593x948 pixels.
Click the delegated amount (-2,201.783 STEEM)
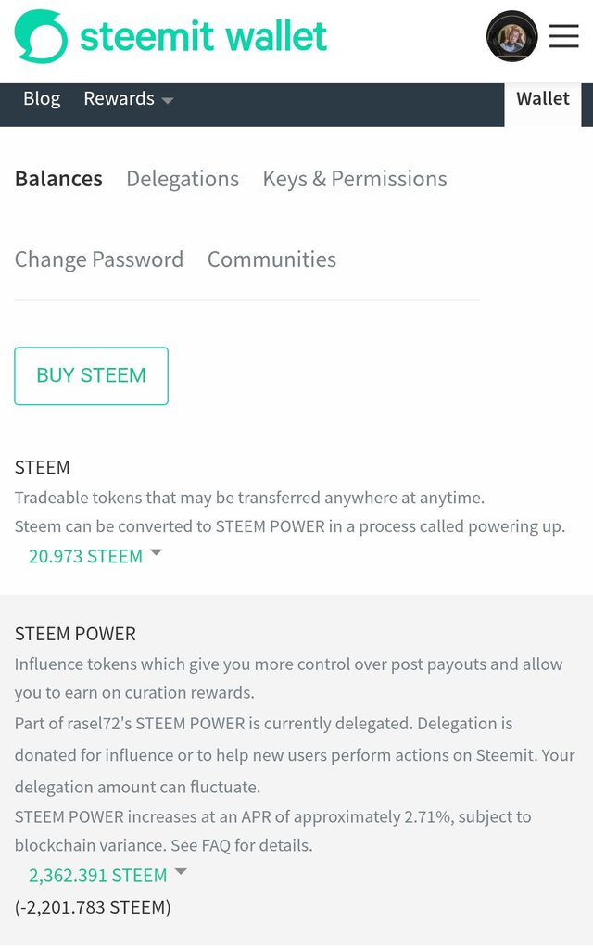93,907
